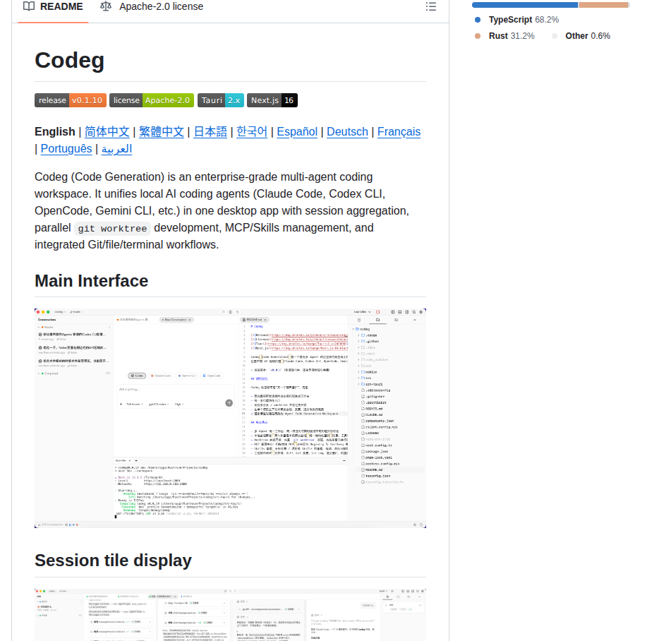Click the Tauri 2.x badge
Screen dimensions: 647x641
221,100
